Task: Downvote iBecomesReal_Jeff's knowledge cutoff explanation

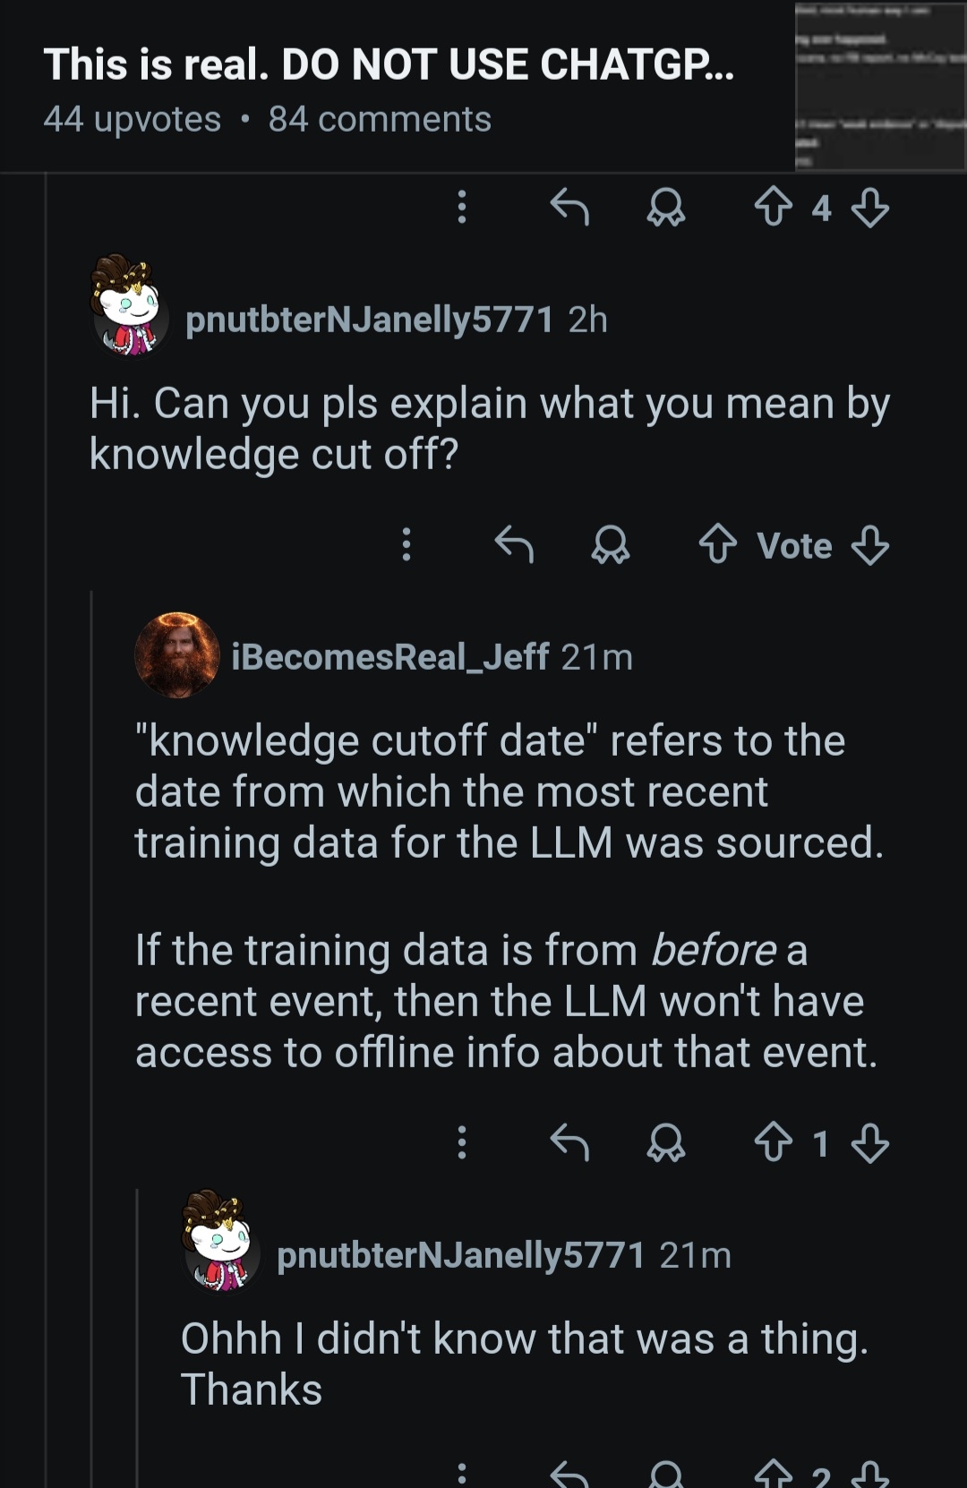Action: point(869,1142)
